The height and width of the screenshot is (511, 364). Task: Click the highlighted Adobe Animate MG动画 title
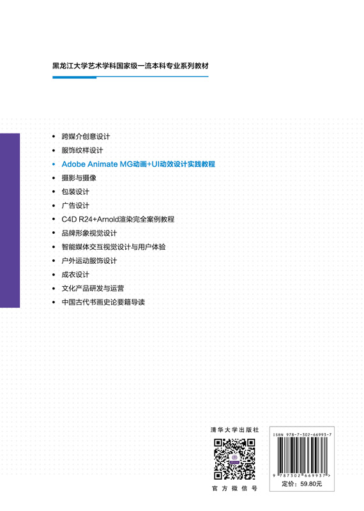click(138, 164)
